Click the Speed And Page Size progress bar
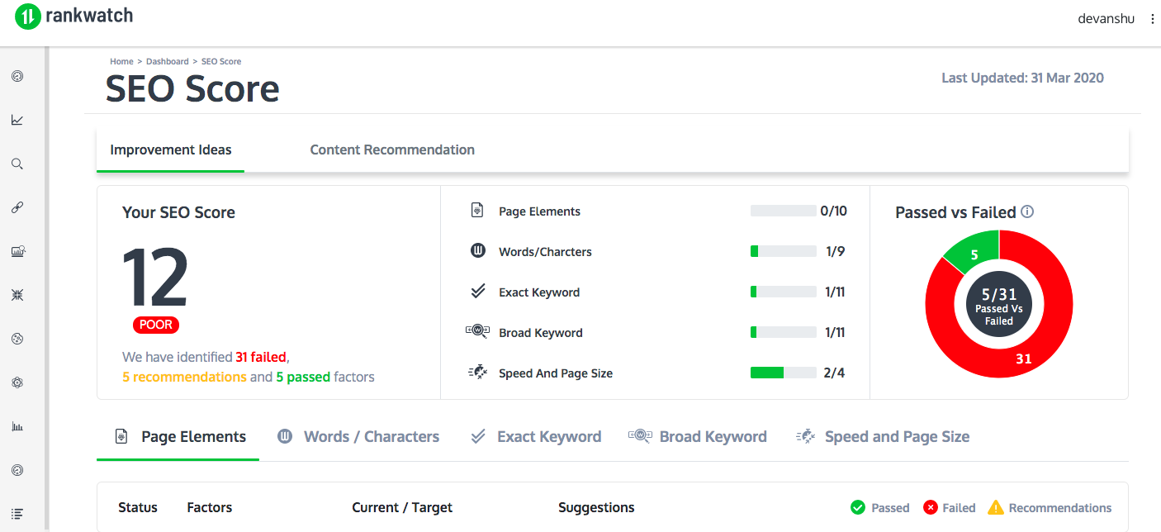Screen dimensions: 1161x532 click(784, 373)
